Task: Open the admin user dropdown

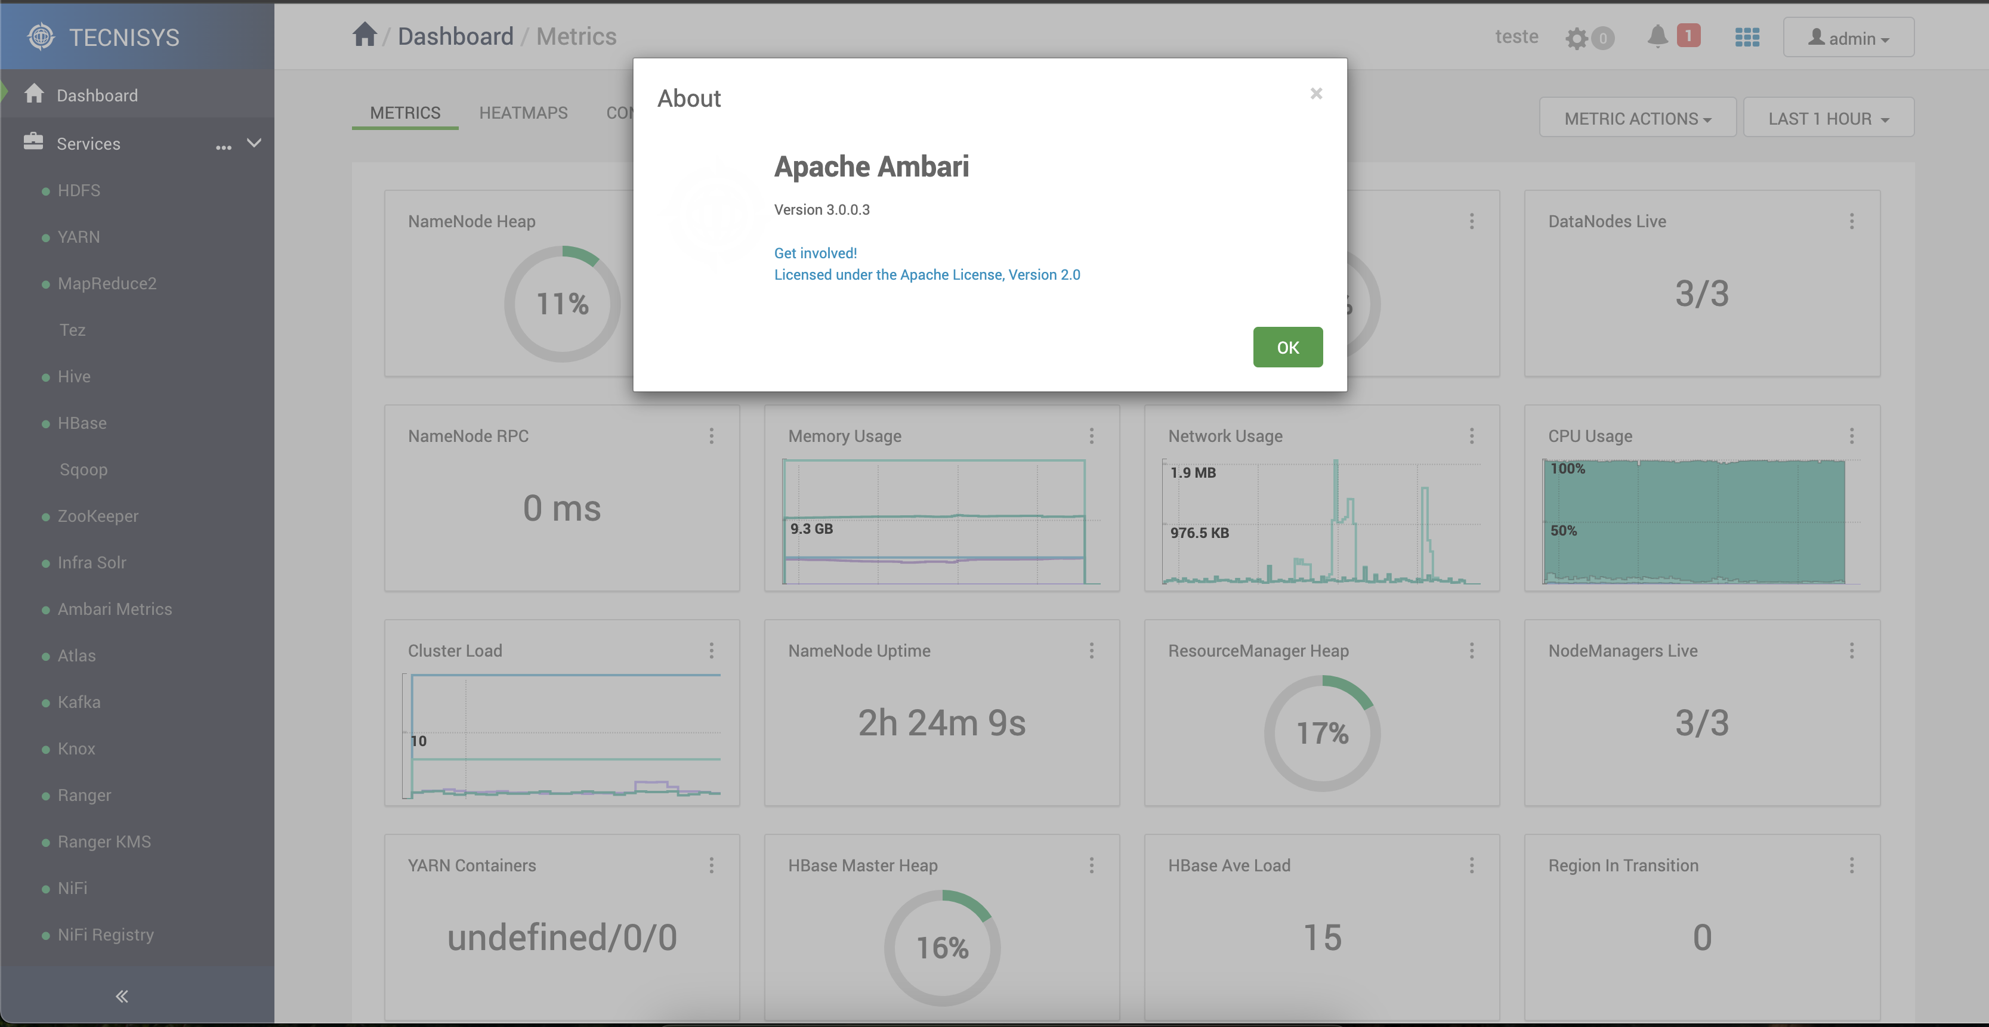Action: pyautogui.click(x=1848, y=37)
